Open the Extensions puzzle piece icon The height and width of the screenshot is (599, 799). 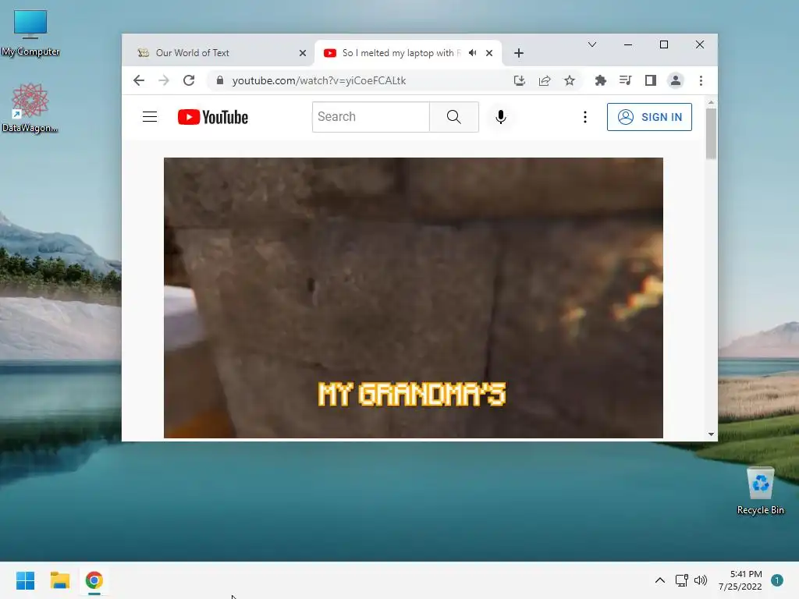(x=600, y=80)
